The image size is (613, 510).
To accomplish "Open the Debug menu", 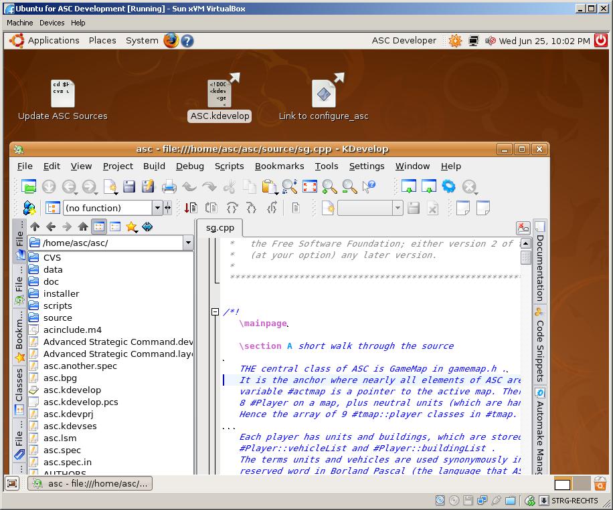I will tap(189, 166).
